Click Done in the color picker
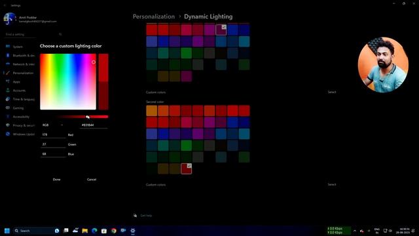 pyautogui.click(x=57, y=180)
